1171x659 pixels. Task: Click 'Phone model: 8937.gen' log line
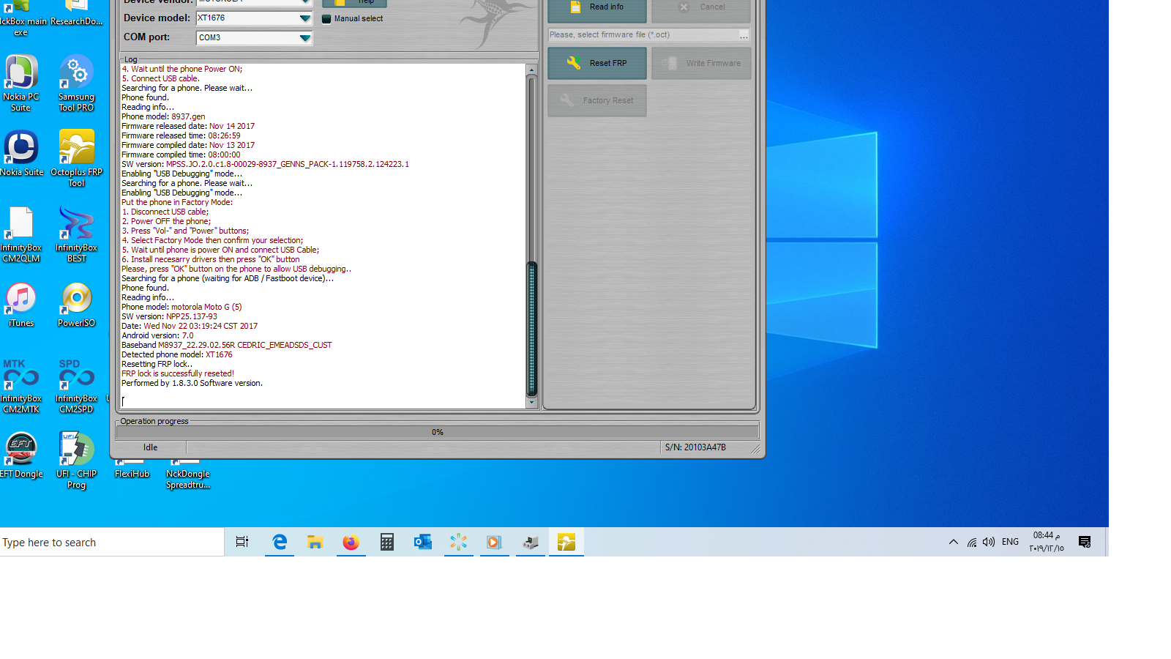tap(163, 116)
